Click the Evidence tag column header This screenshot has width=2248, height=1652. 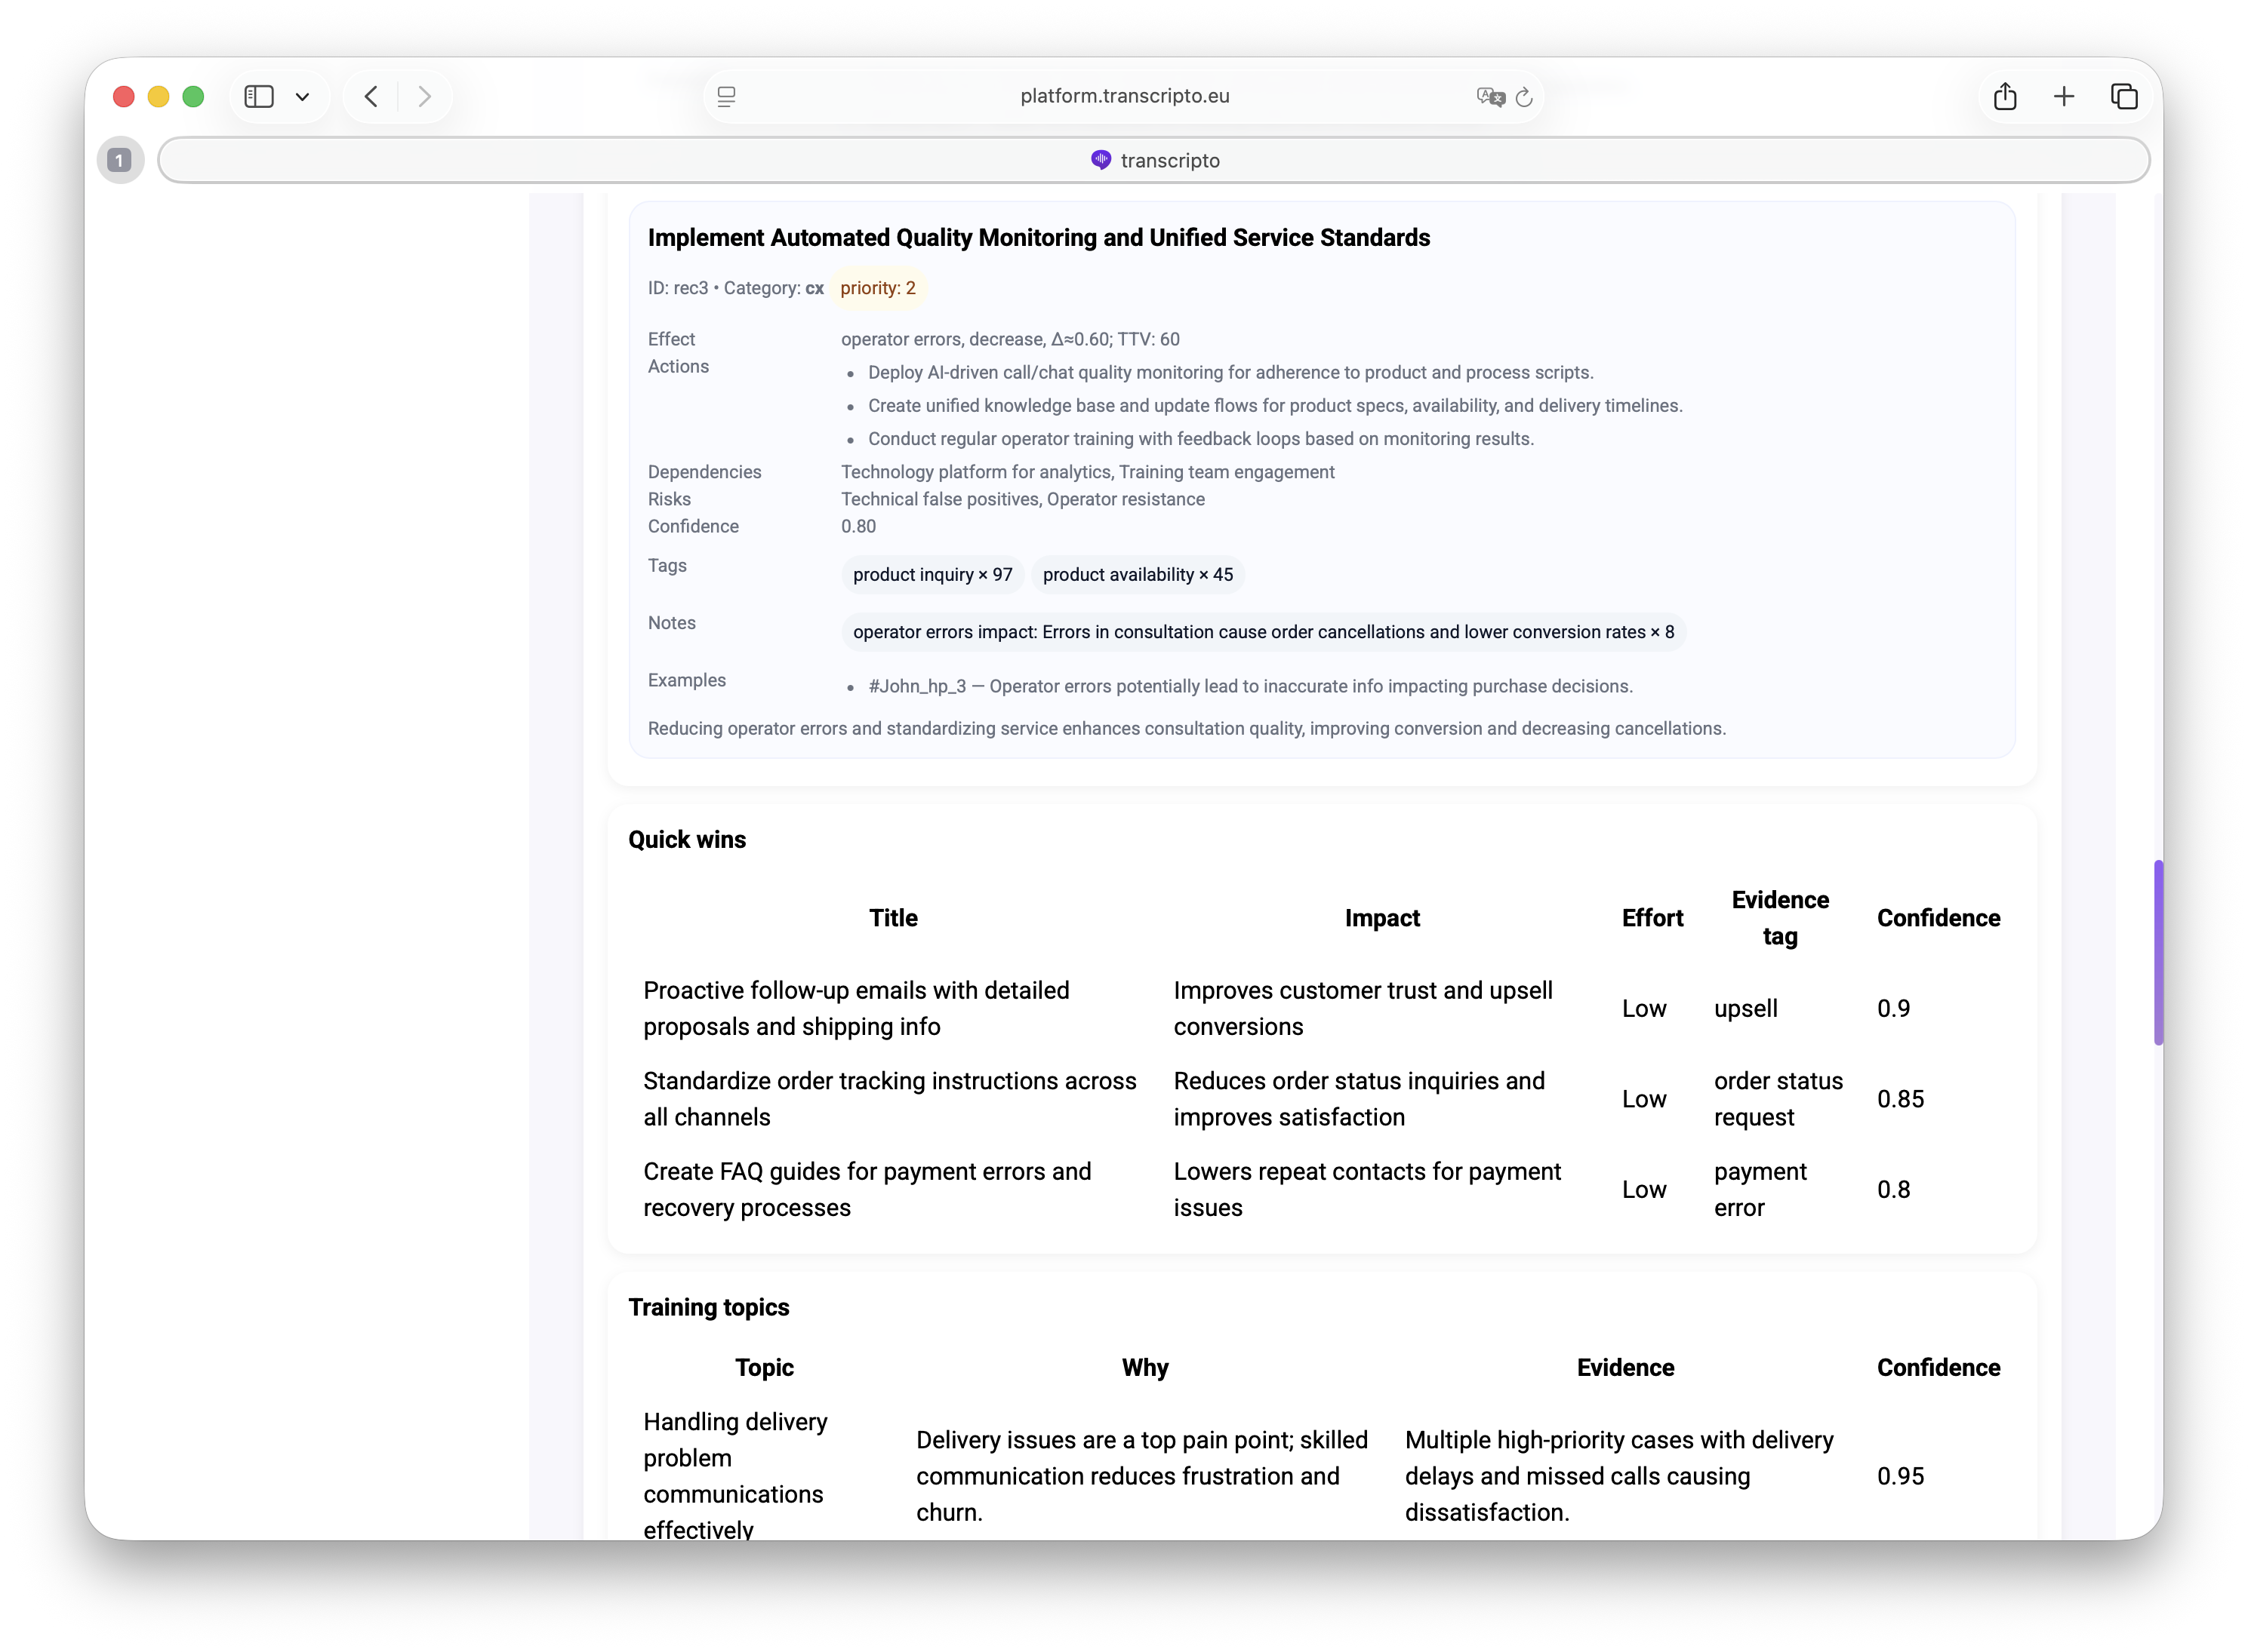pyautogui.click(x=1778, y=918)
